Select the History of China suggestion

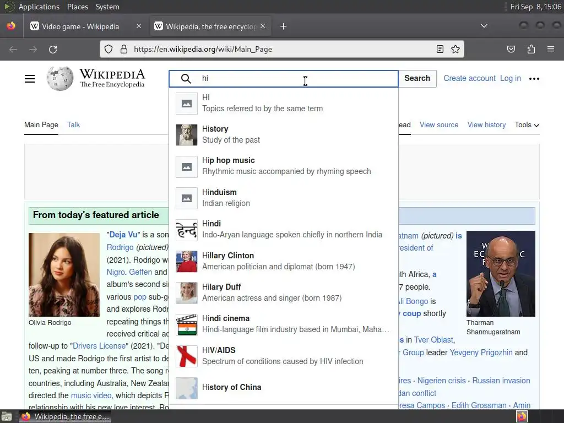click(284, 388)
